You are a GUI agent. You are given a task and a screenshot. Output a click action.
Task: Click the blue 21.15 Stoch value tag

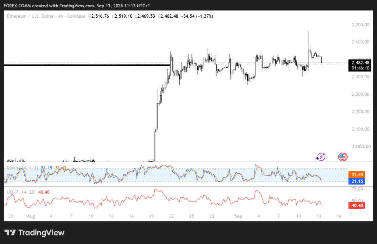(357, 181)
